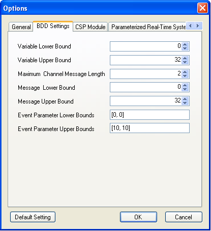The height and width of the screenshot is (231, 211).
Task: Show previous tabs with left arrow
Action: tap(190, 26)
